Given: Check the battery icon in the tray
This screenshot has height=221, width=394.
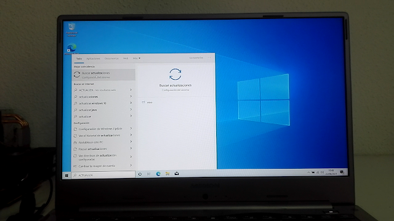Looking at the screenshot, I should [x=313, y=173].
